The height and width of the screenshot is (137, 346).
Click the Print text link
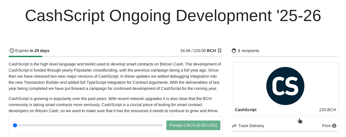coord(326,126)
